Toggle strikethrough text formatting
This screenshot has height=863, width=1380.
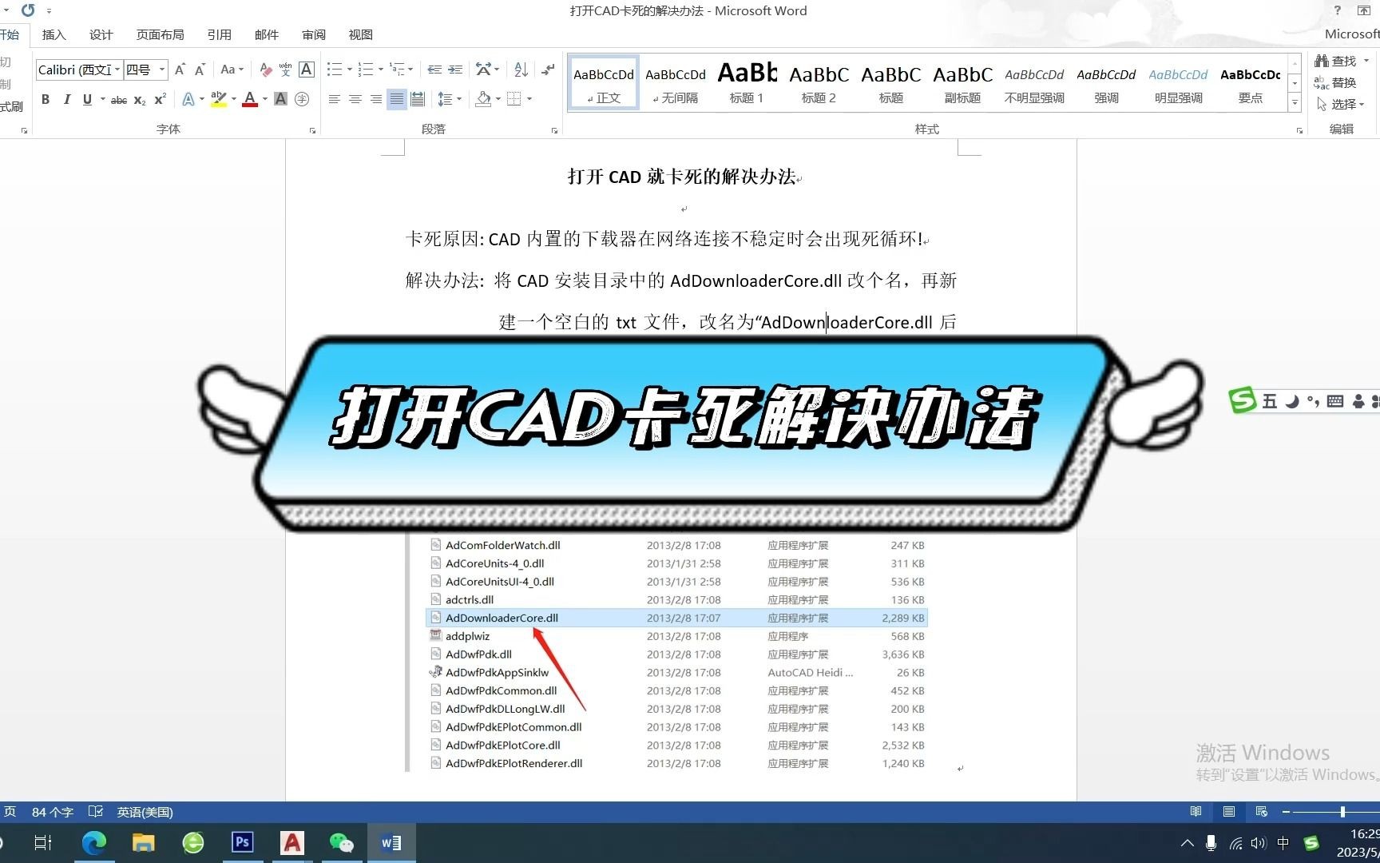click(119, 100)
